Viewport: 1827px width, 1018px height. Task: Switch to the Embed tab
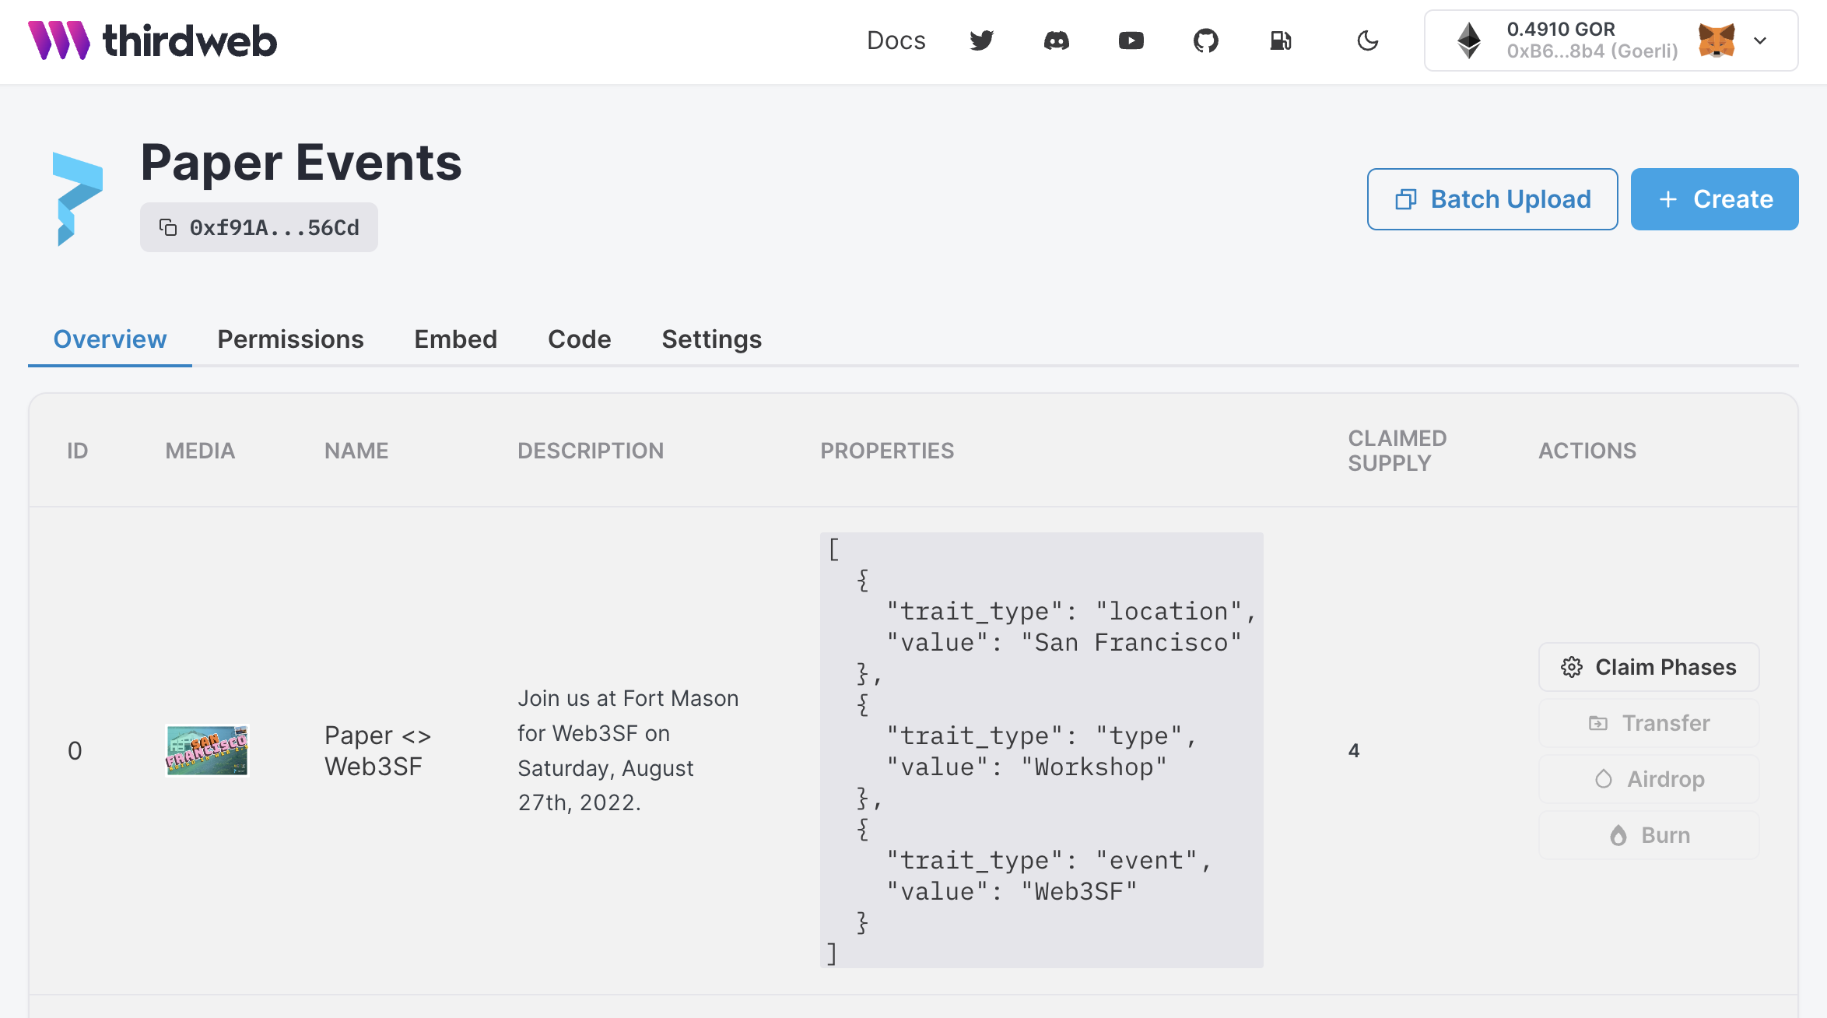tap(455, 339)
